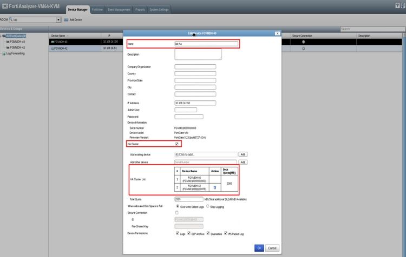
Task: Click IP 10.108.16.150 in FGVMDH-40 row
Action: (x=110, y=42)
